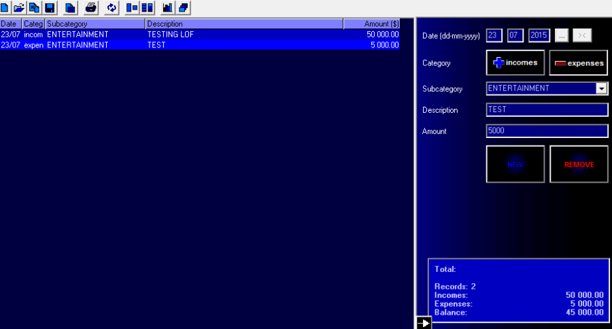Viewport: 612px width, 329px height.
Task: Sort by the Description column header
Action: click(244, 24)
